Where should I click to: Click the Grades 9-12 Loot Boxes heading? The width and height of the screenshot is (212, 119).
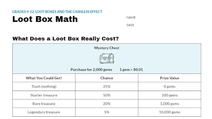(x=57, y=12)
